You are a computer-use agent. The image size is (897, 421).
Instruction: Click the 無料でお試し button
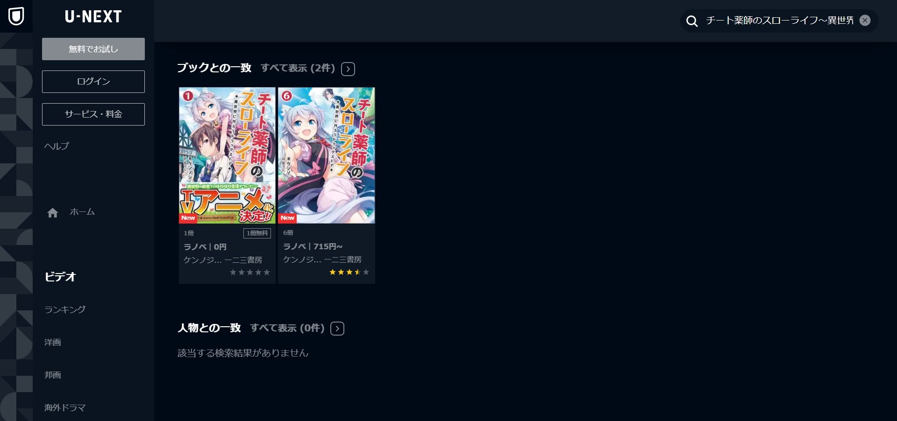click(x=93, y=49)
